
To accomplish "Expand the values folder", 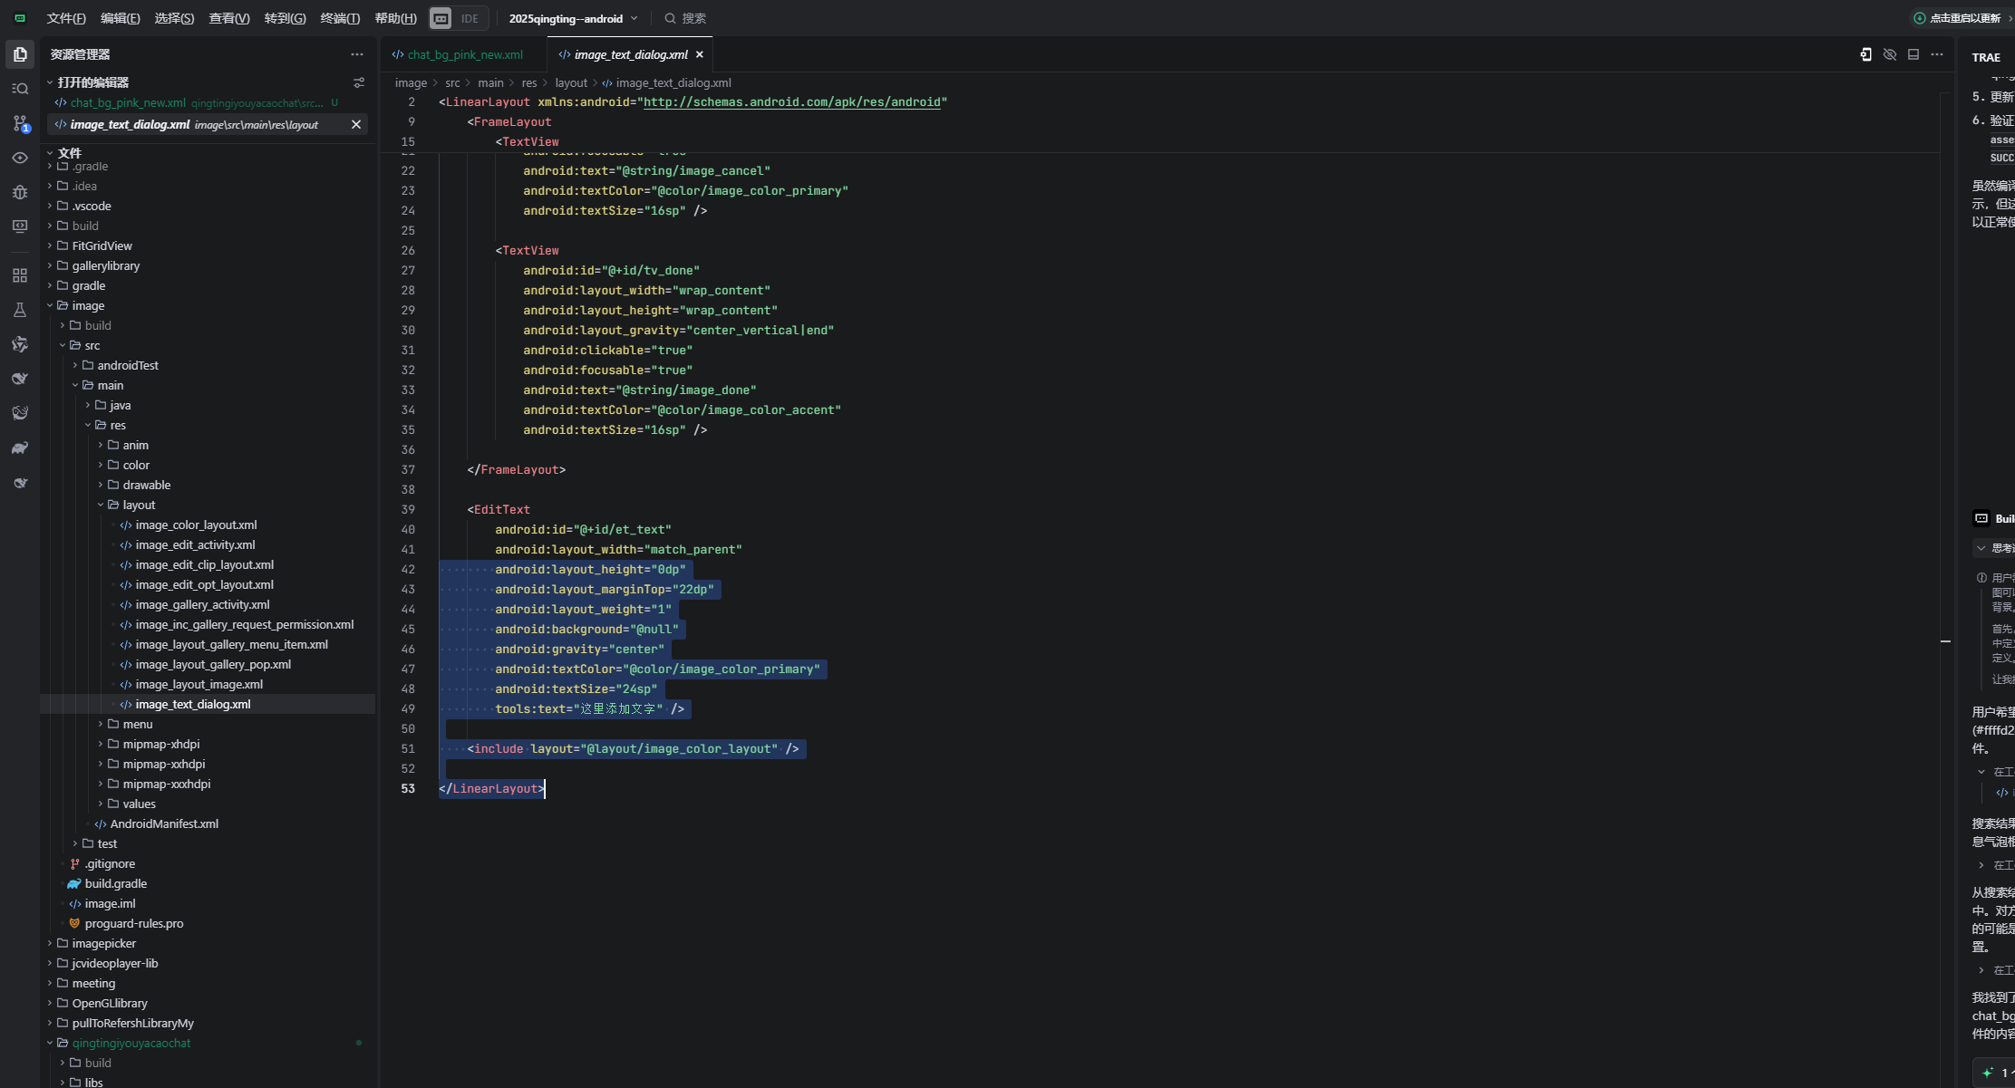I will tap(139, 804).
